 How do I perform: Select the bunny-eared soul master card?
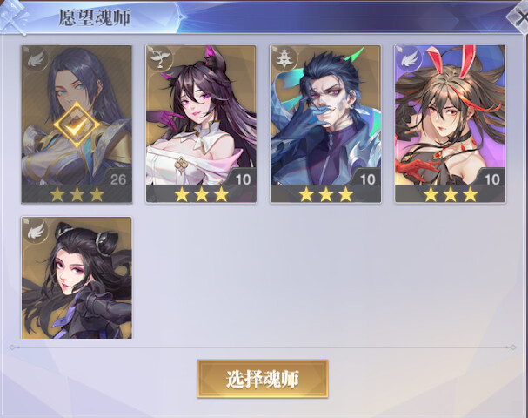pos(451,124)
